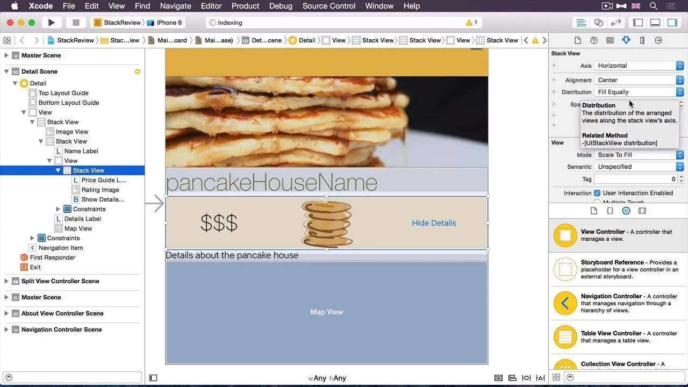
Task: Switch to the File Template Library
Action: [593, 211]
